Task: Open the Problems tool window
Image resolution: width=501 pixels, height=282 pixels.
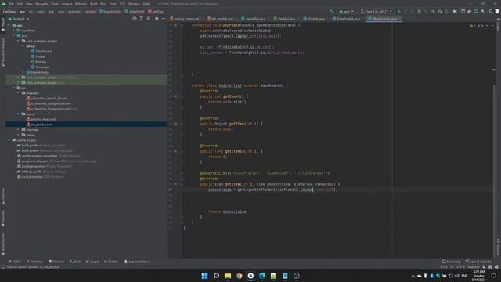Action: tap(34, 262)
